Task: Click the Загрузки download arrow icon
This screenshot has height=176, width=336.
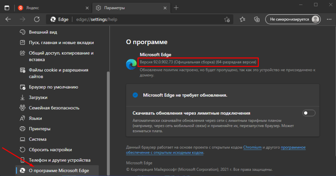Action: coord(23,97)
